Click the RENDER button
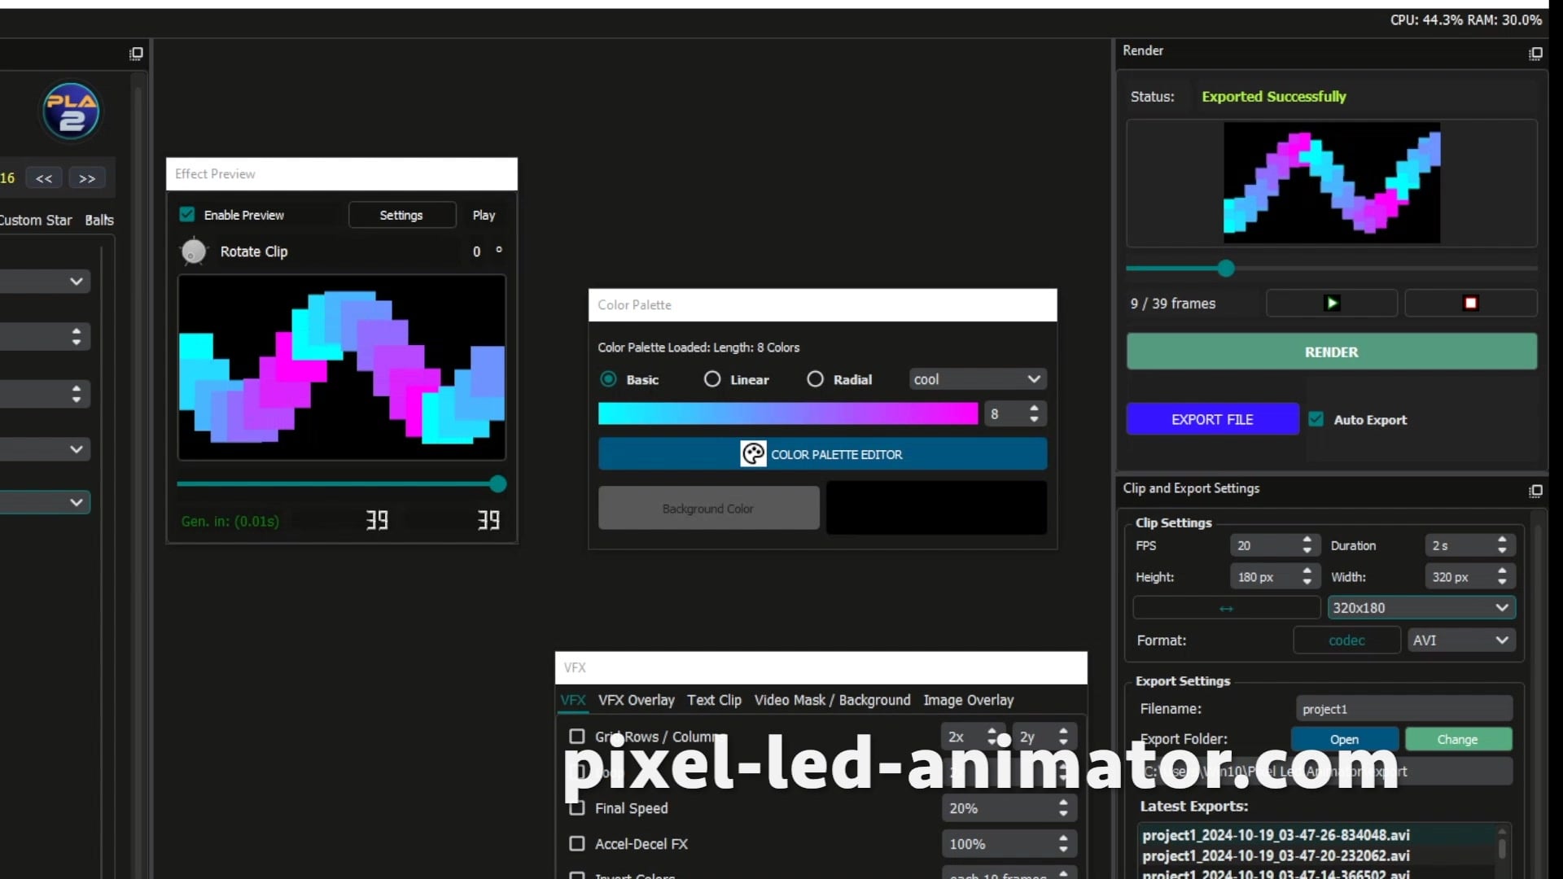Screen dimensions: 1563x879 (1331, 352)
